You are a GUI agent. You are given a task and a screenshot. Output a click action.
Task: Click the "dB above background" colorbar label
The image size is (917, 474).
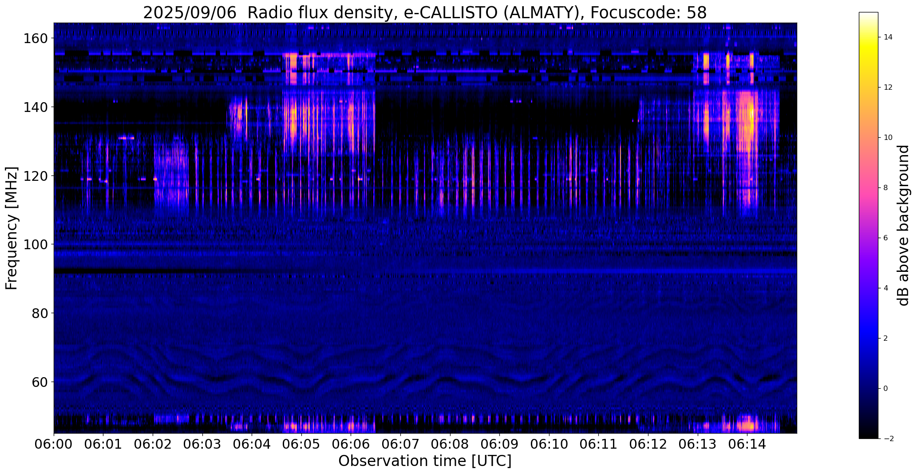point(903,225)
